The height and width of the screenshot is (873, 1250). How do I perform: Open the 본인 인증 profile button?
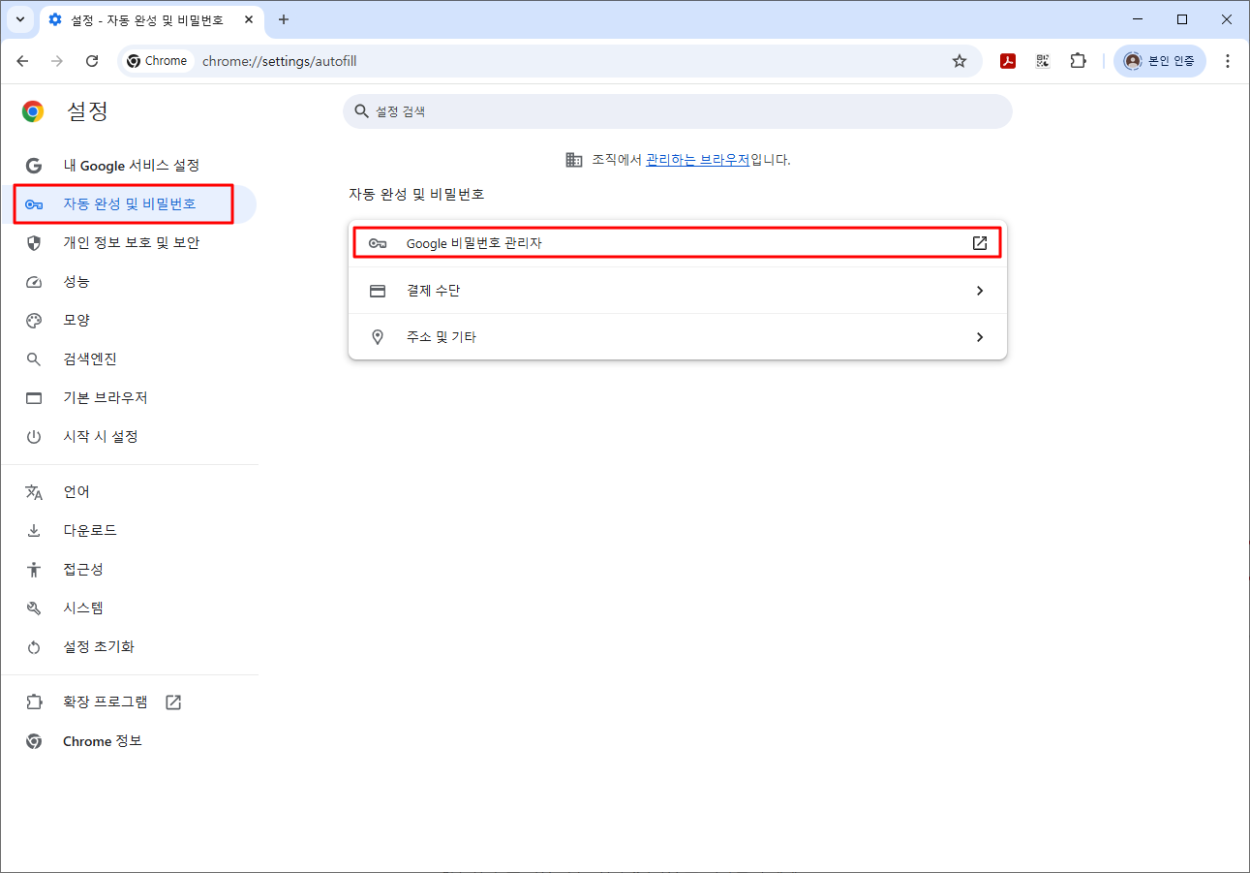click(x=1160, y=61)
